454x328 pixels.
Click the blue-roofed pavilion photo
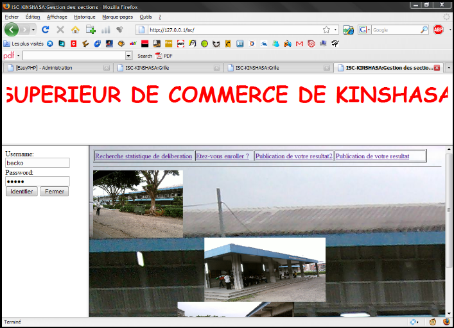pos(265,270)
